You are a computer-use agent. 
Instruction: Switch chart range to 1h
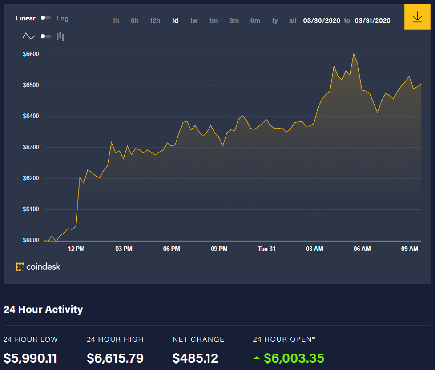(x=116, y=21)
